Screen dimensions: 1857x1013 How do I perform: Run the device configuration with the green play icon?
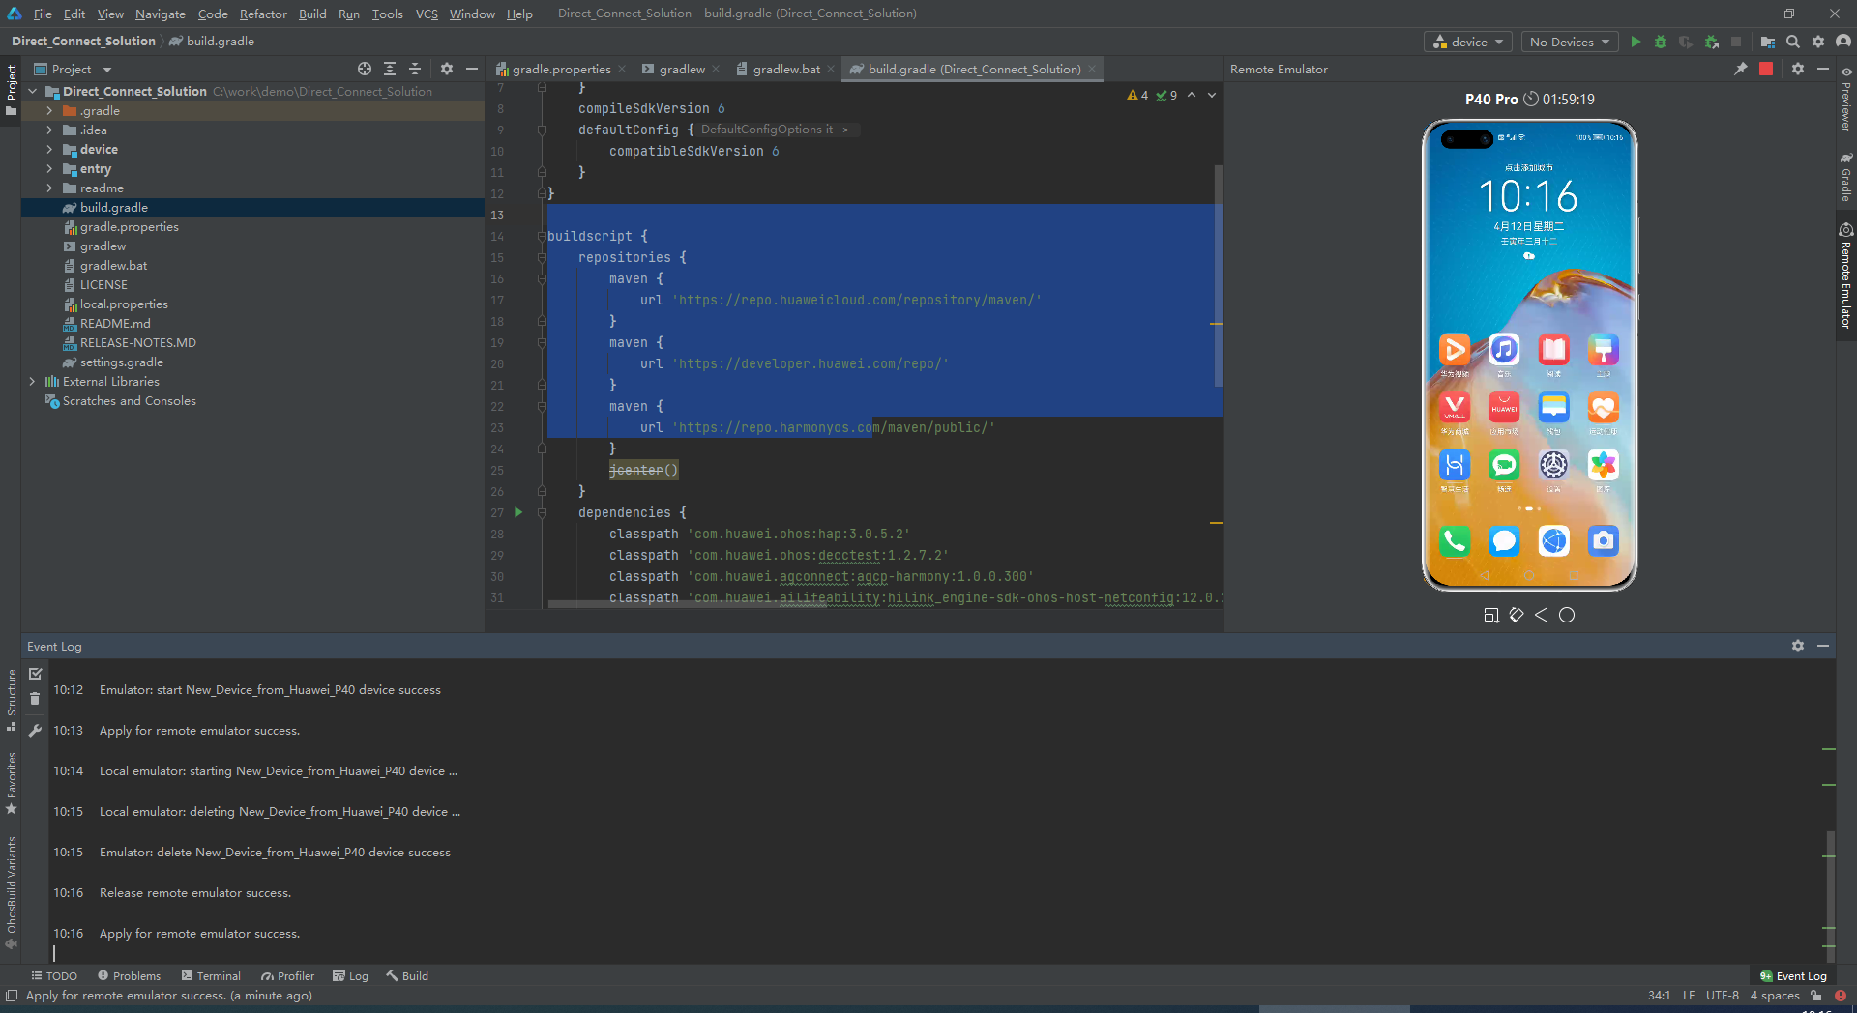pos(1636,42)
